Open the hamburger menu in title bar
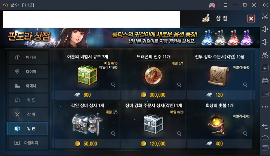Viewport: 270px width, 156px height. pos(225,5)
